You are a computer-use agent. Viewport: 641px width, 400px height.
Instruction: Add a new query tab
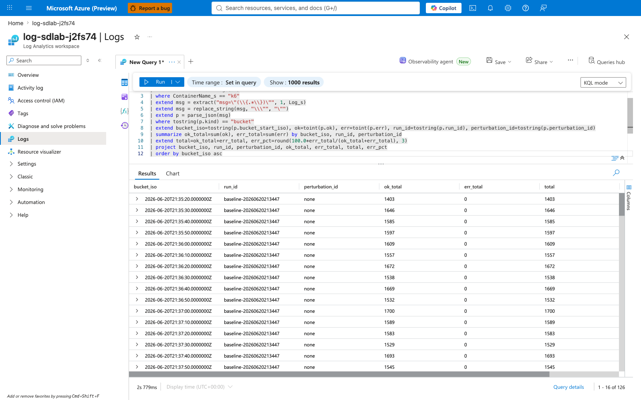point(191,62)
